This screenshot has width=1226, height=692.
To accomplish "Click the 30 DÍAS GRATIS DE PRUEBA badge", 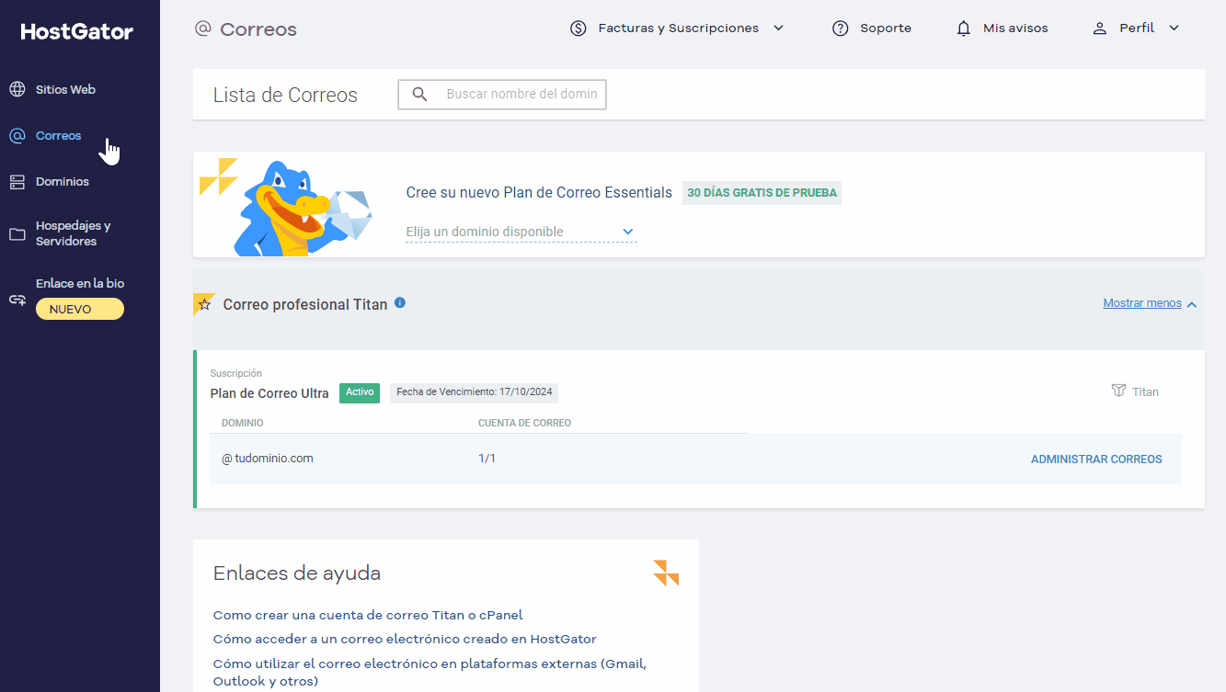I will 762,193.
